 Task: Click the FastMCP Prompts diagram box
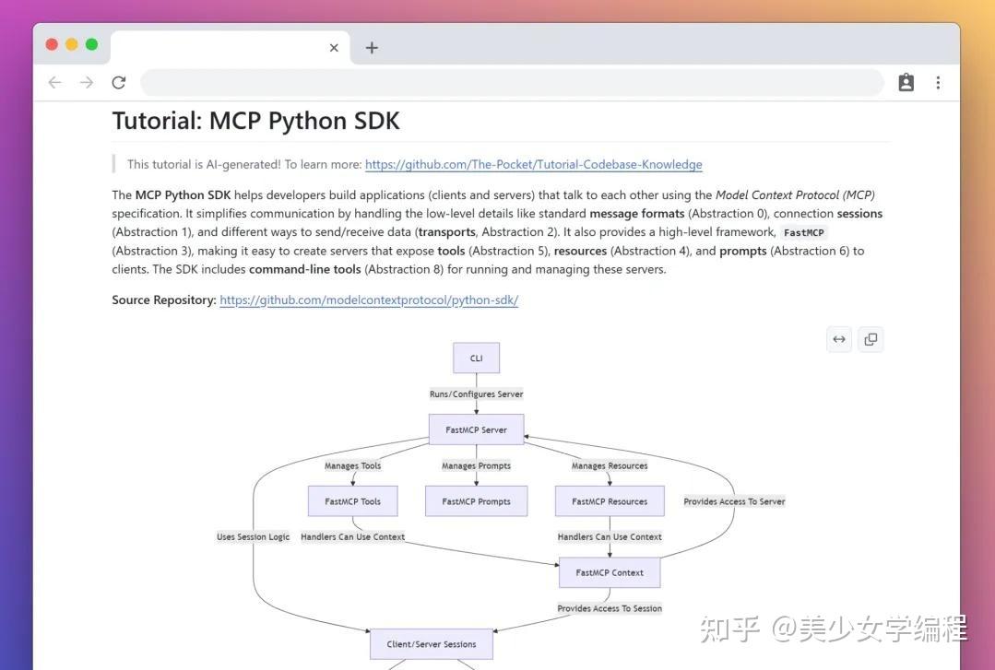[x=476, y=500]
